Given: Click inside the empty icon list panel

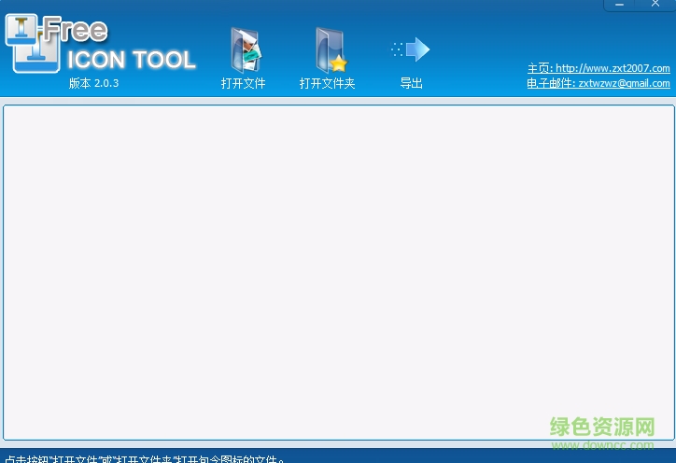Looking at the screenshot, I should (337, 271).
